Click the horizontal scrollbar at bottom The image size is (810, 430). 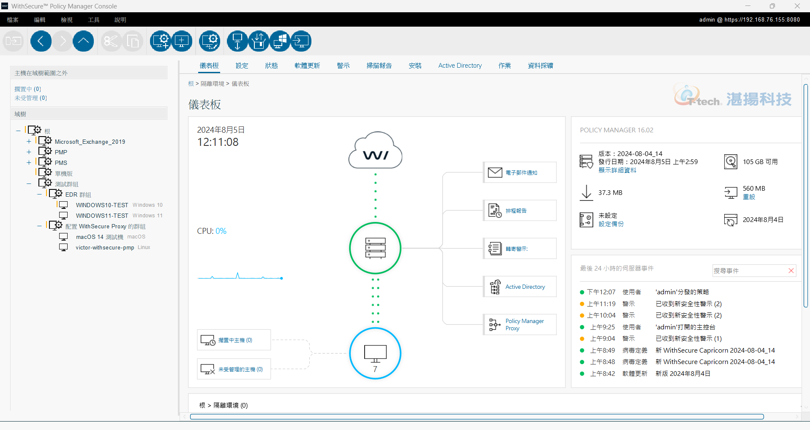click(477, 417)
